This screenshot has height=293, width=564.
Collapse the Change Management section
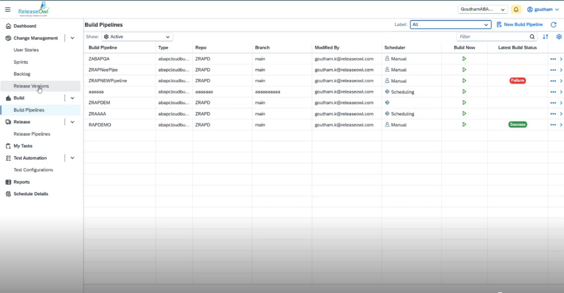coord(73,38)
